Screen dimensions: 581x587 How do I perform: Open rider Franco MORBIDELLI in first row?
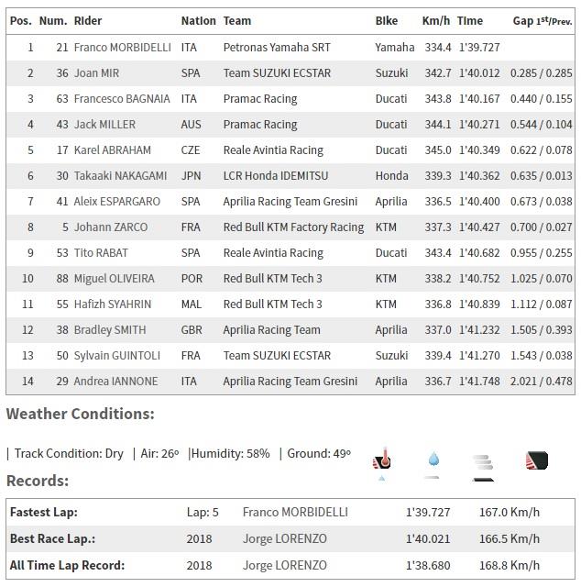(x=122, y=48)
